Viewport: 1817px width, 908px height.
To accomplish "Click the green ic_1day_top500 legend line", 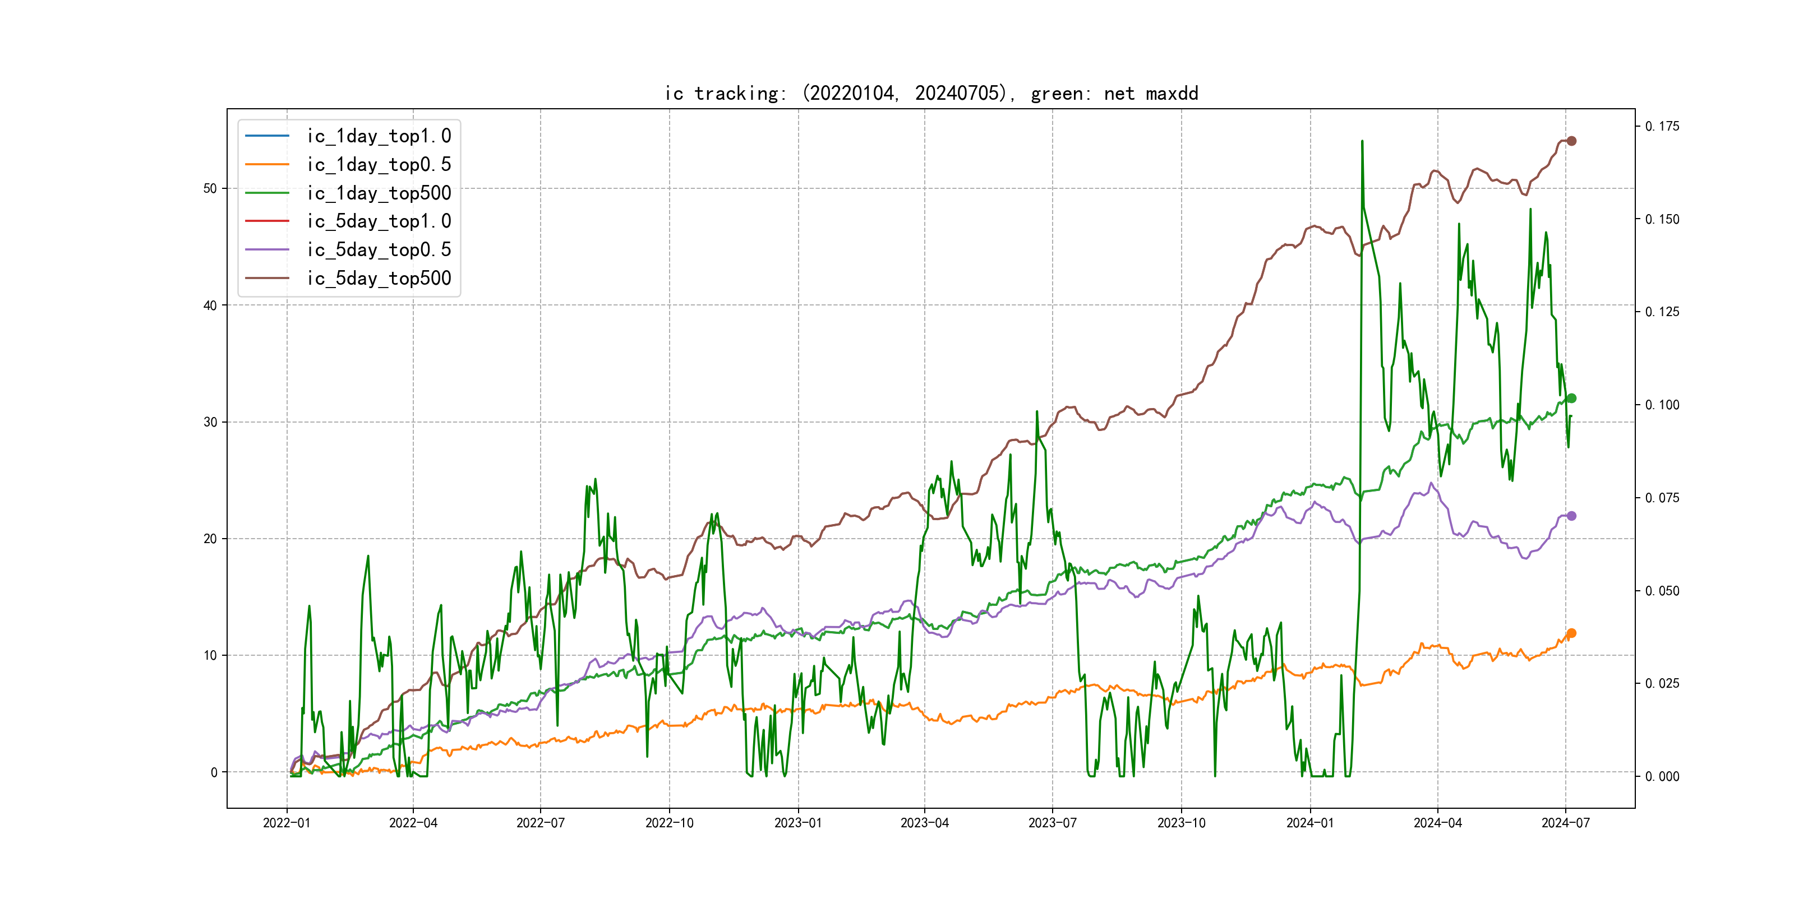I will click(x=266, y=192).
